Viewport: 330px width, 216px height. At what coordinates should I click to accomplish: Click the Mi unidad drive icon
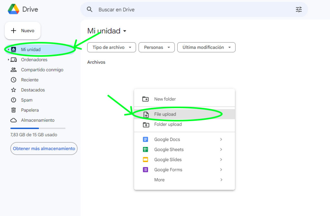pyautogui.click(x=14, y=49)
